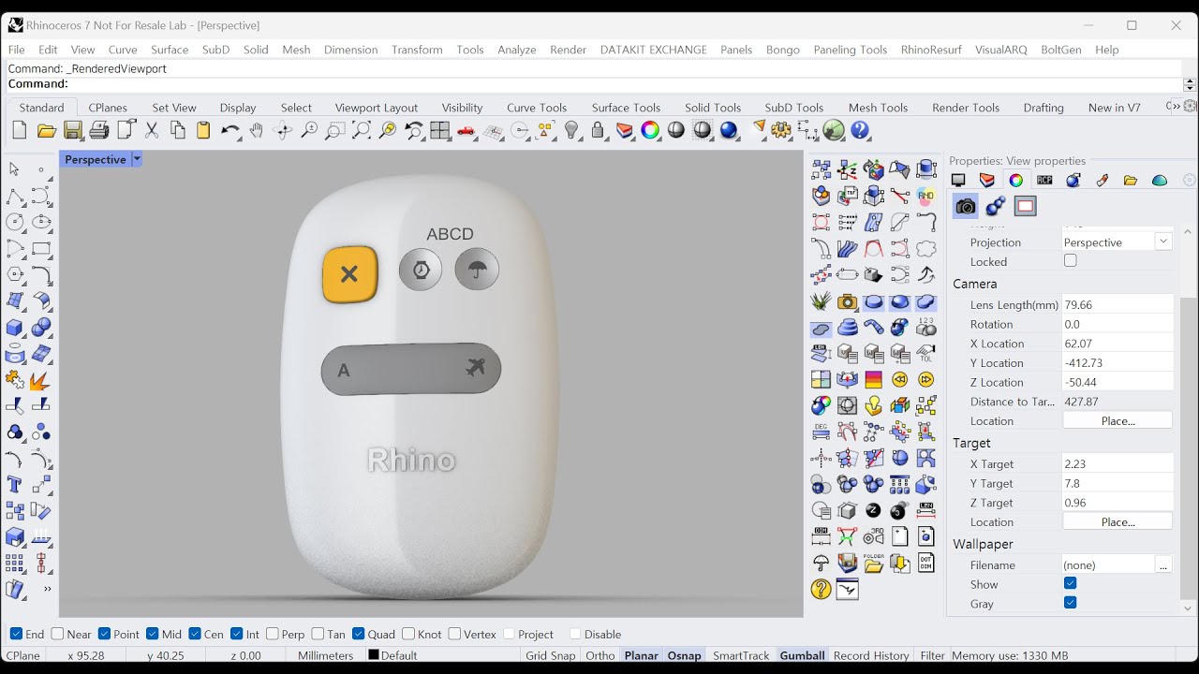Open the color wheel tab in Properties panel

click(1015, 181)
